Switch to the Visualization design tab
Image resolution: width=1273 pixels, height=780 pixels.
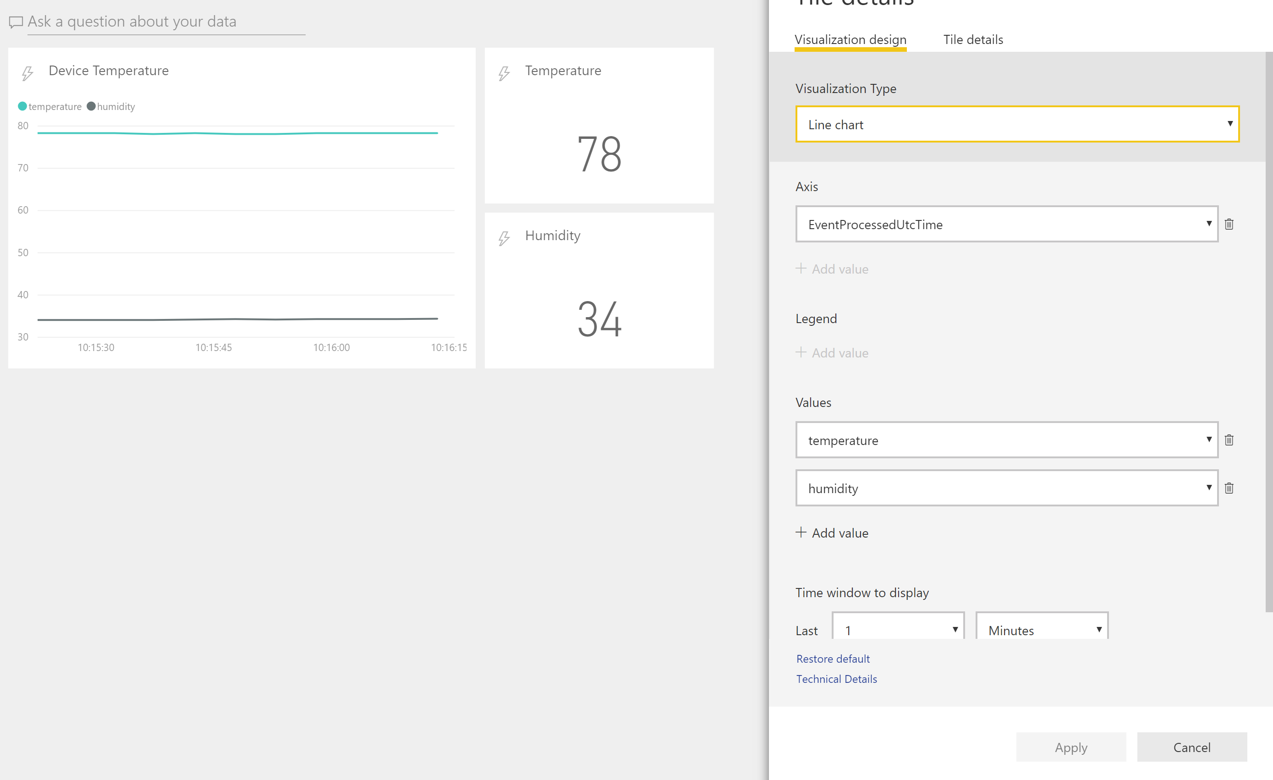click(850, 40)
